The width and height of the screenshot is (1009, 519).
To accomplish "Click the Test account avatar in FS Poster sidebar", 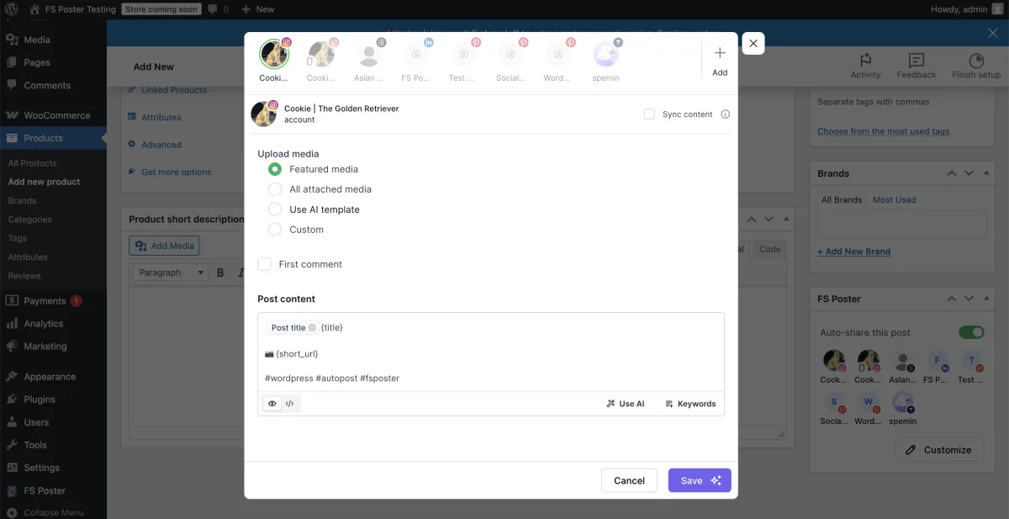I will (971, 362).
